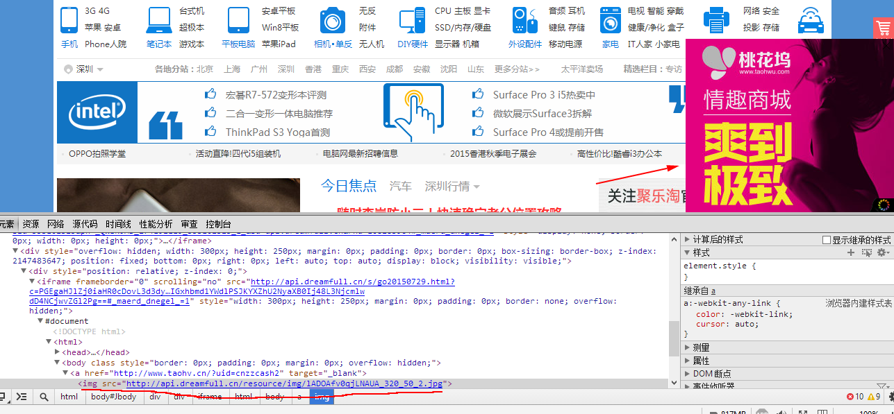894x414 pixels.
Task: Switch to the 源代码 DevTools tab
Action: click(x=85, y=224)
